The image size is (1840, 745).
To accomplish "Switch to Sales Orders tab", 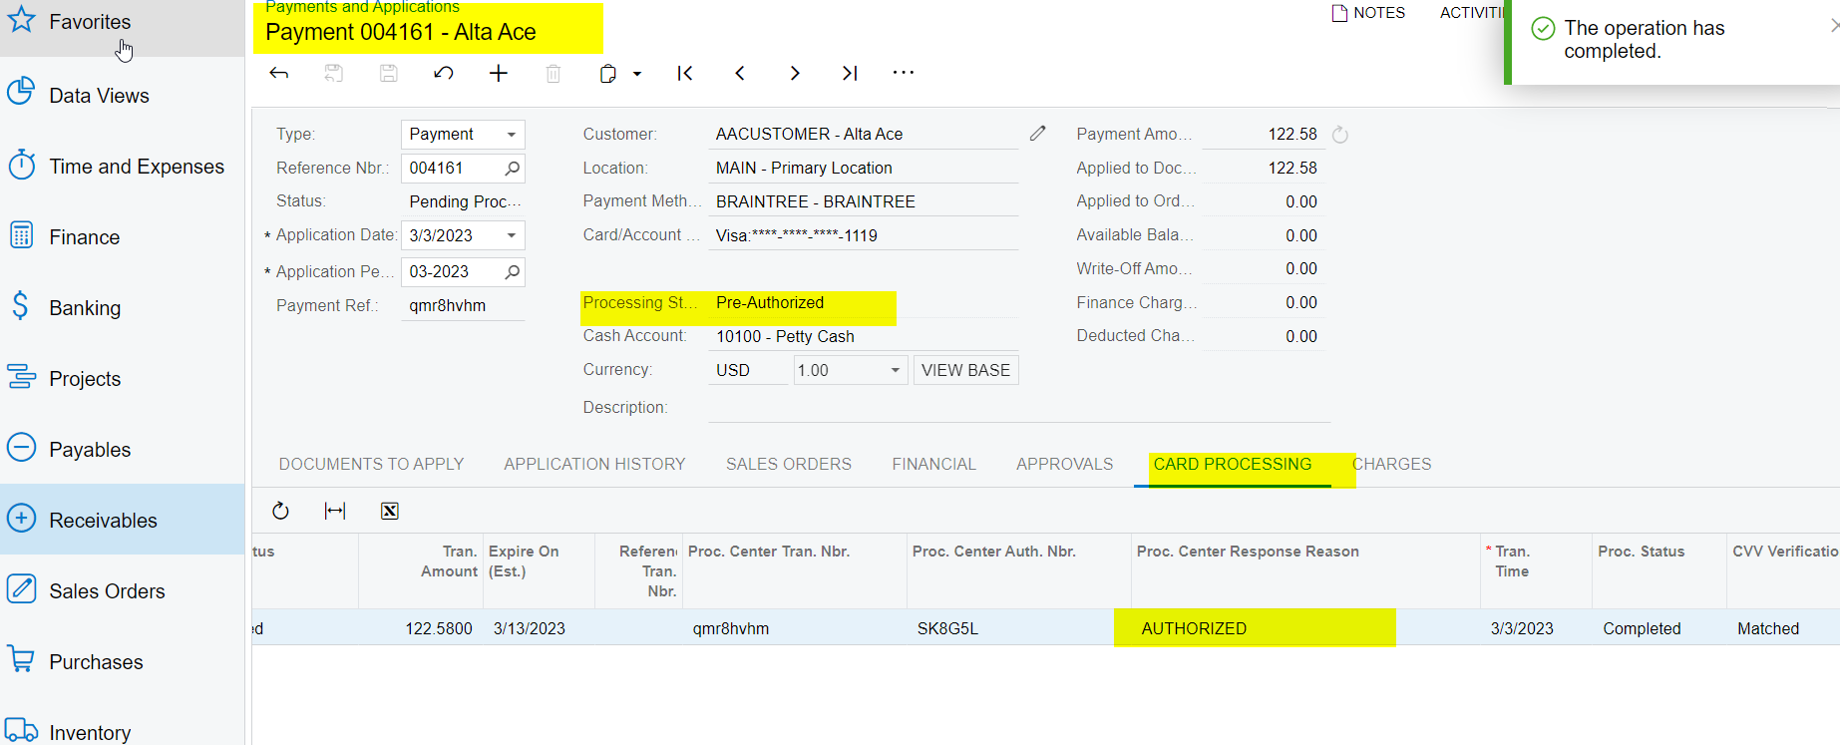I will point(789,464).
